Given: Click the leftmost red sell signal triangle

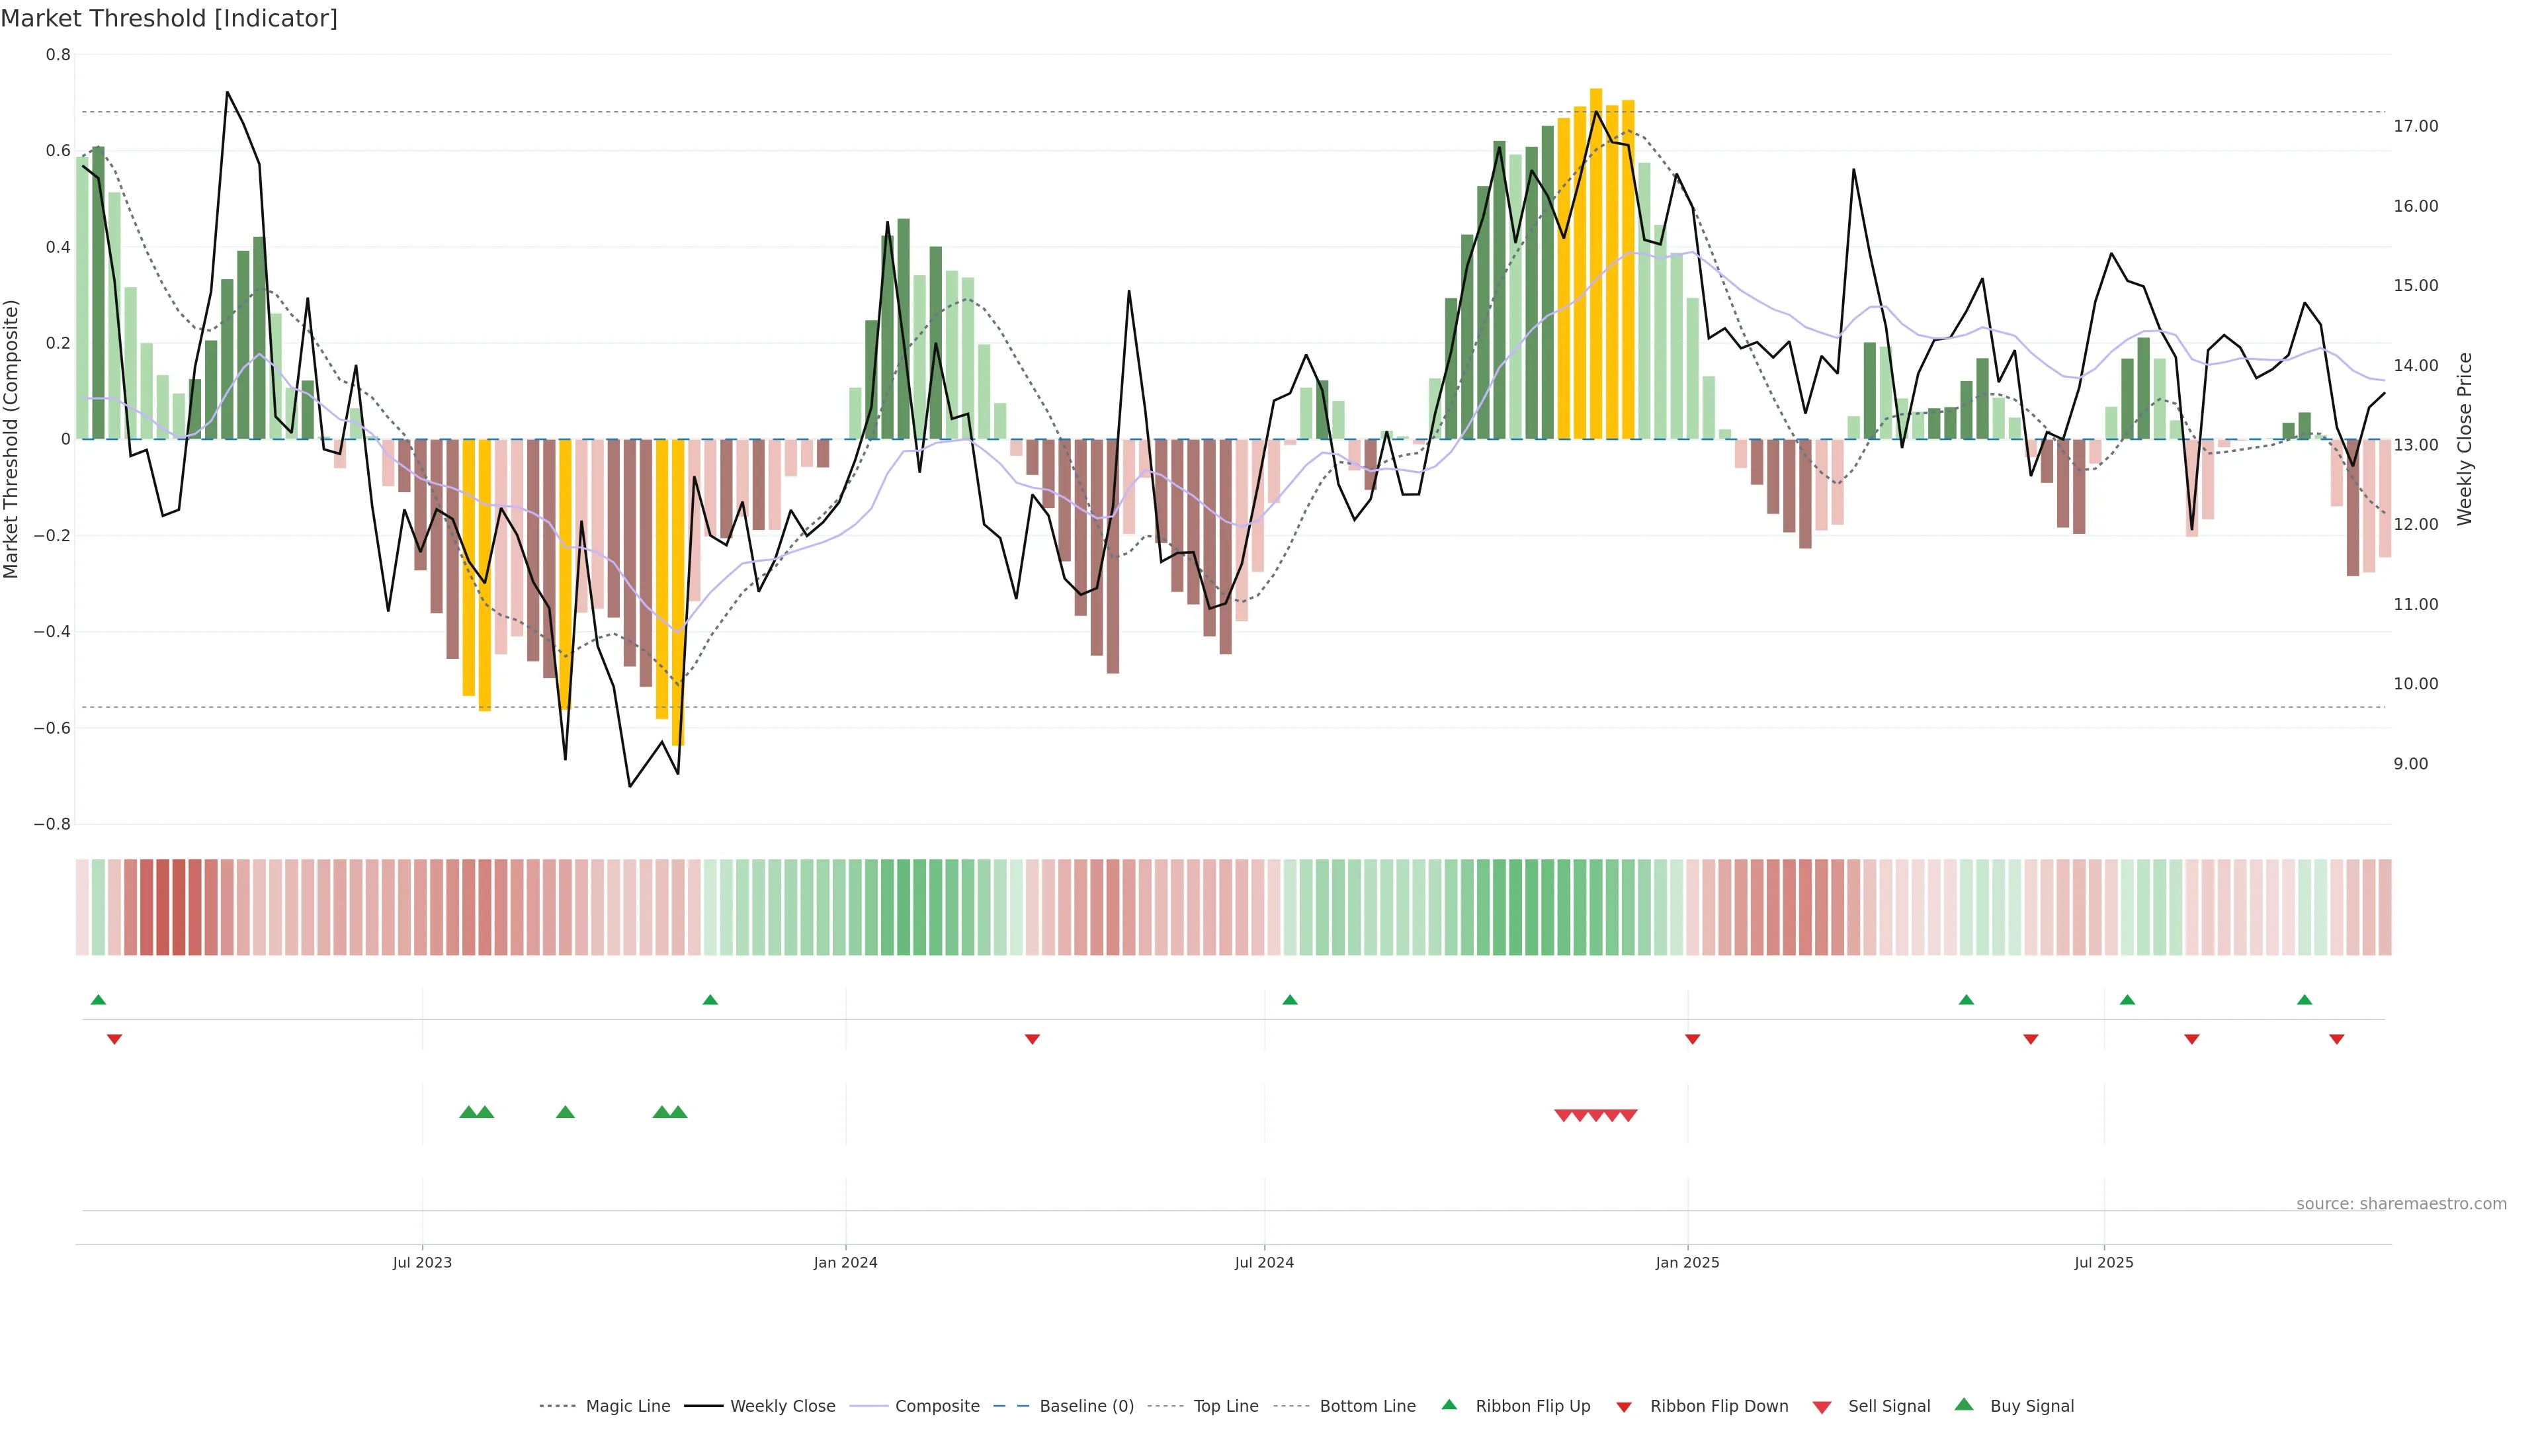Looking at the screenshot, I should pyautogui.click(x=1563, y=1115).
